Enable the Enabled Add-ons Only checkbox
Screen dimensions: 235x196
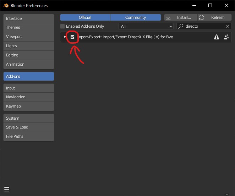pyautogui.click(x=62, y=26)
